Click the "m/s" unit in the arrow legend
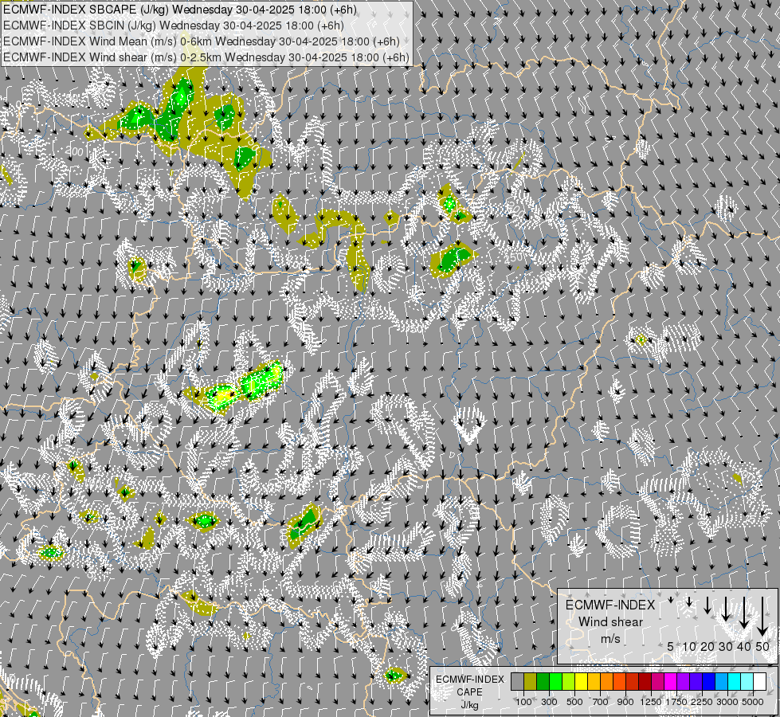The image size is (780, 717). [610, 639]
